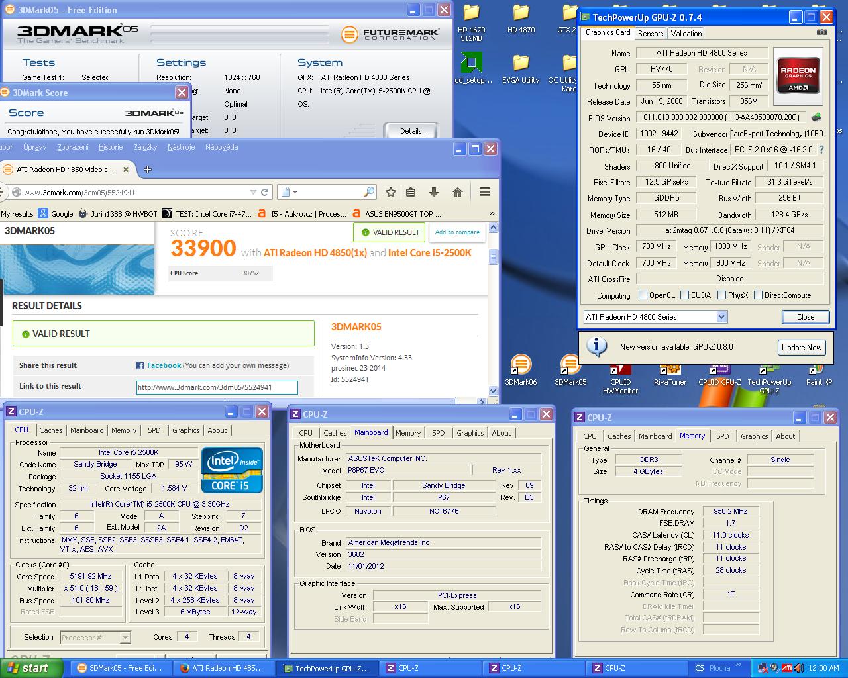848x678 pixels.
Task: Click the VALID RESULT badge button
Action: (390, 232)
